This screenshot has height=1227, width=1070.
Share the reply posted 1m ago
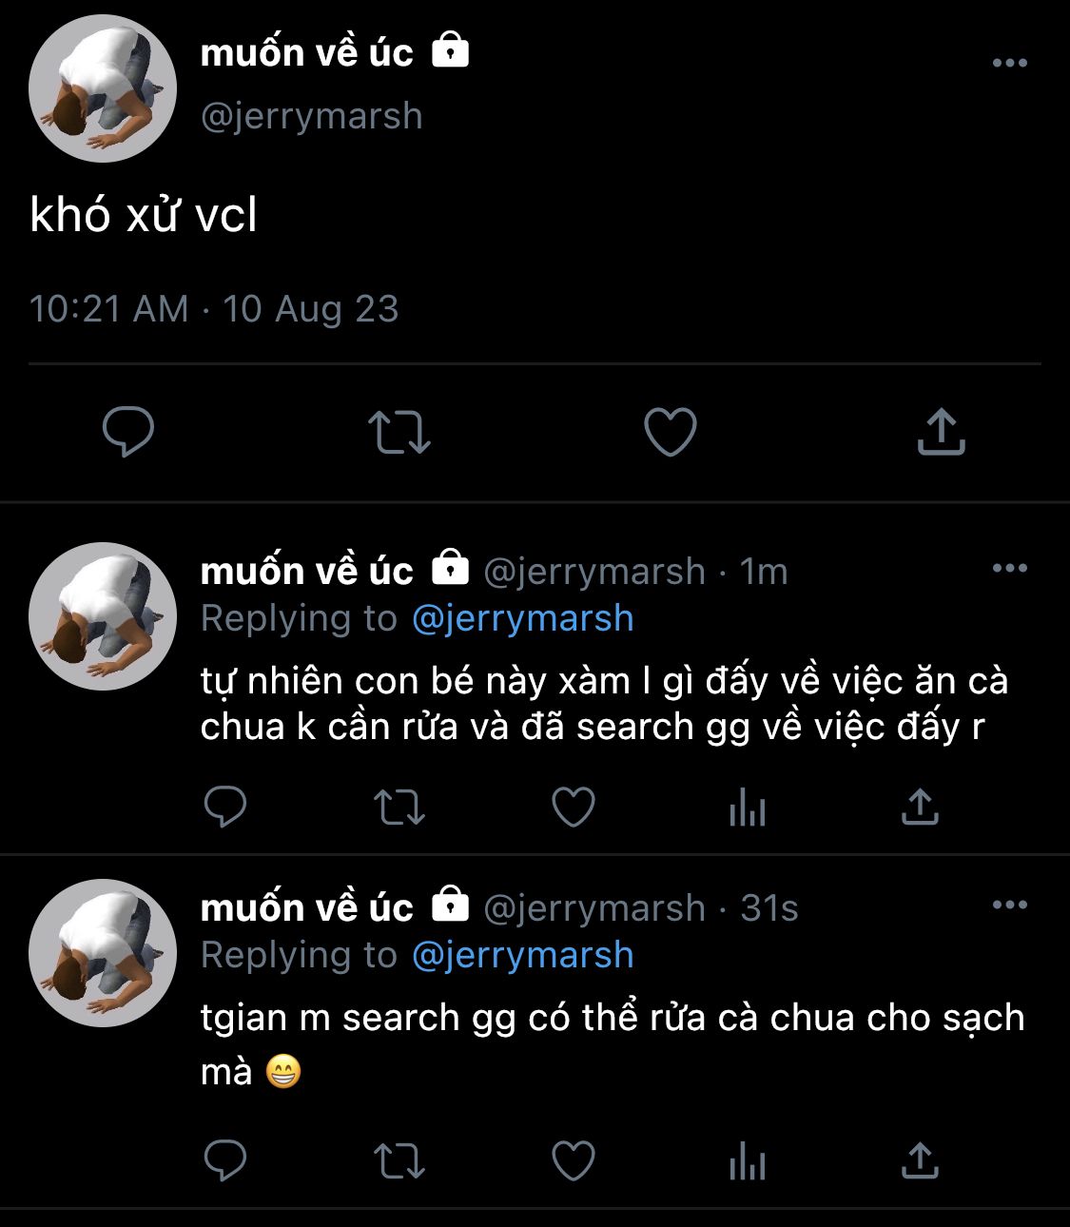coord(920,808)
